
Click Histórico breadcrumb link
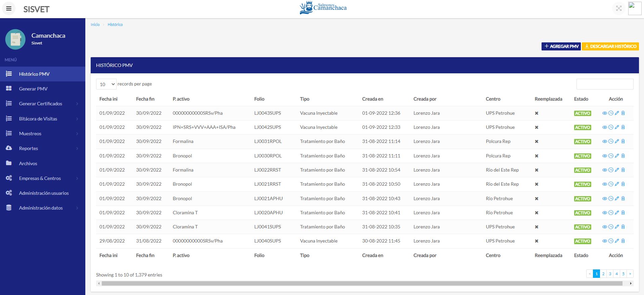pyautogui.click(x=115, y=25)
